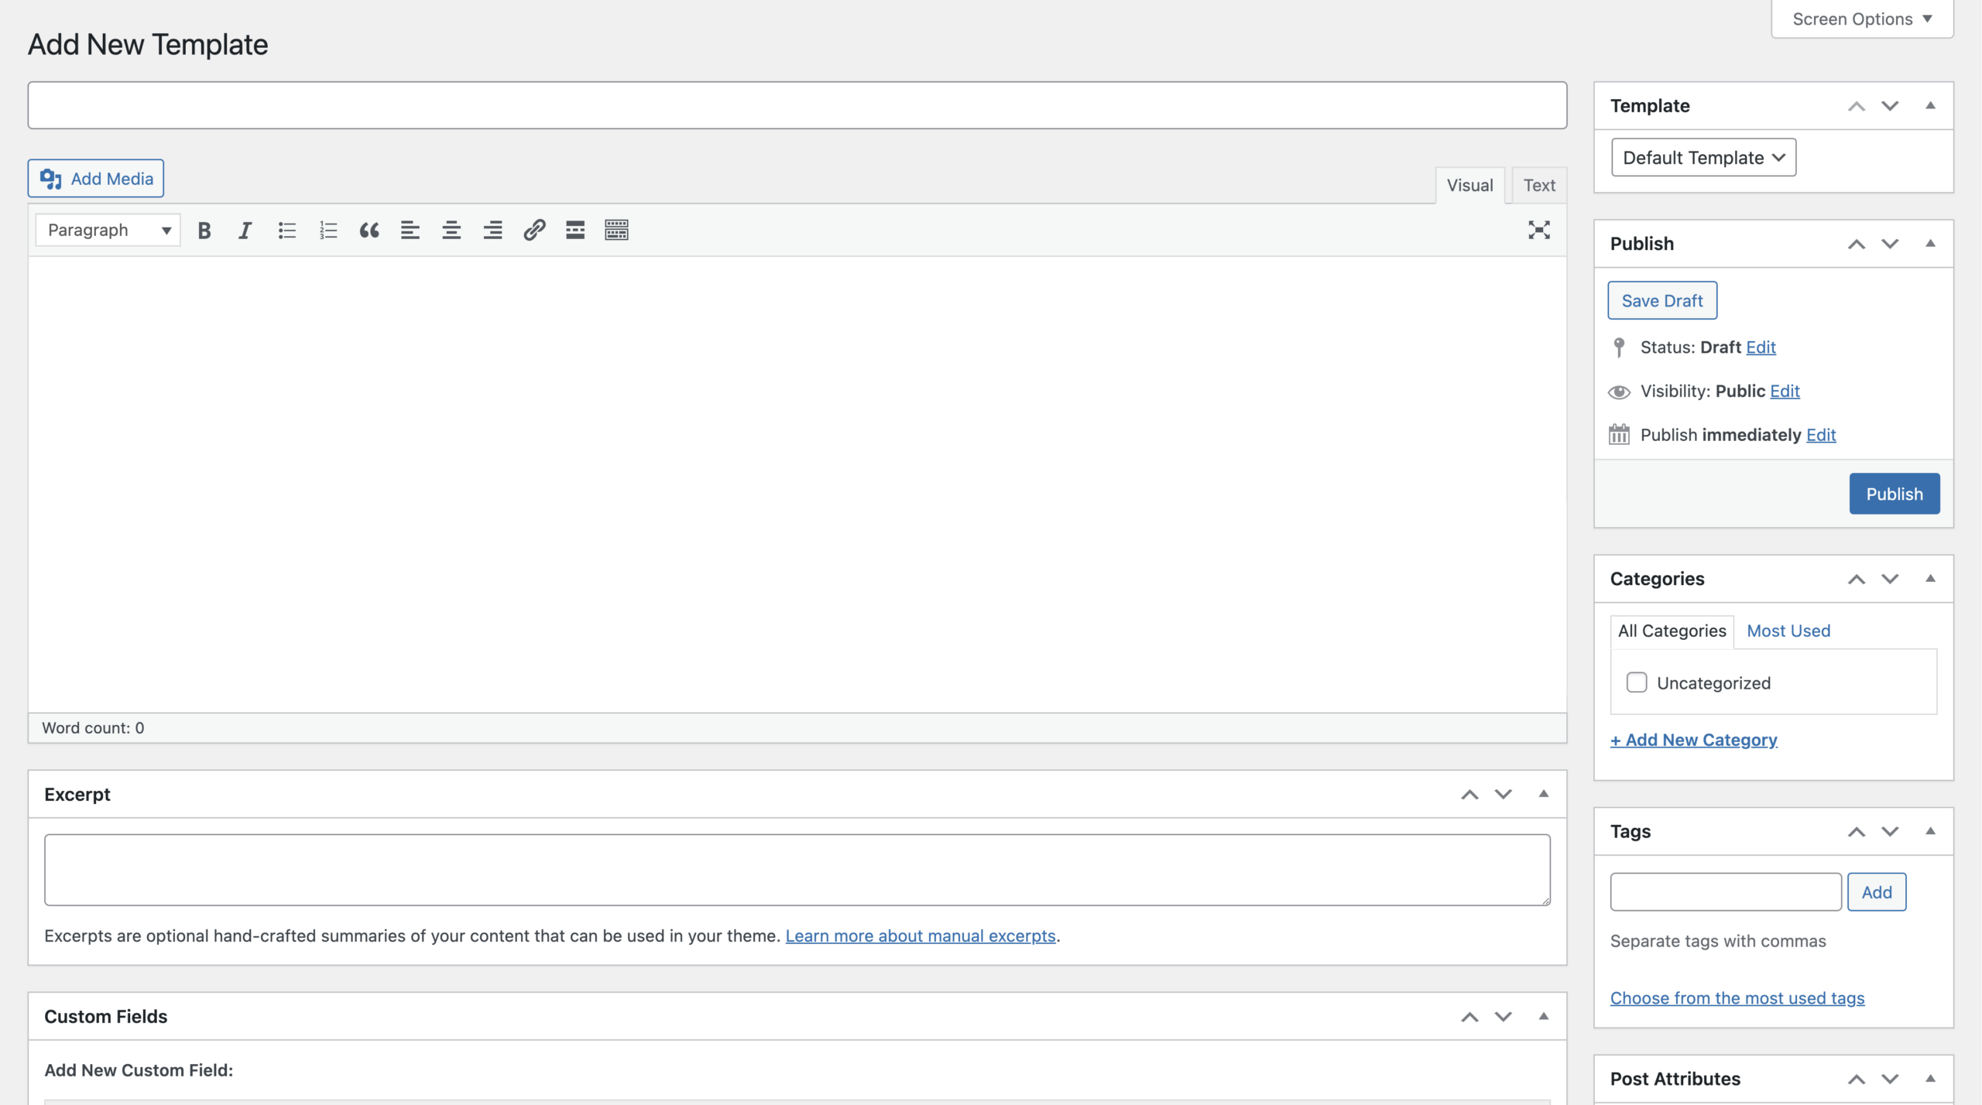This screenshot has width=1982, height=1105.
Task: Collapse the Publish panel with triangle toggle
Action: pyautogui.click(x=1931, y=244)
